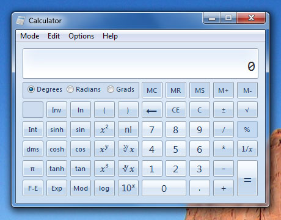Image resolution: width=281 pixels, height=220 pixels.
Task: Click the MR memory recall button
Action: (x=176, y=90)
